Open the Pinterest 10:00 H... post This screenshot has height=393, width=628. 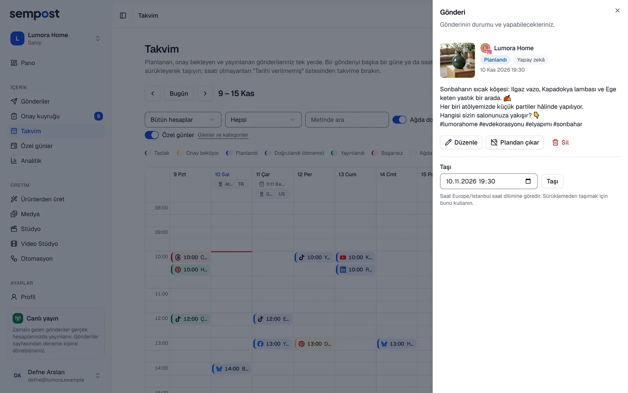[x=190, y=270]
